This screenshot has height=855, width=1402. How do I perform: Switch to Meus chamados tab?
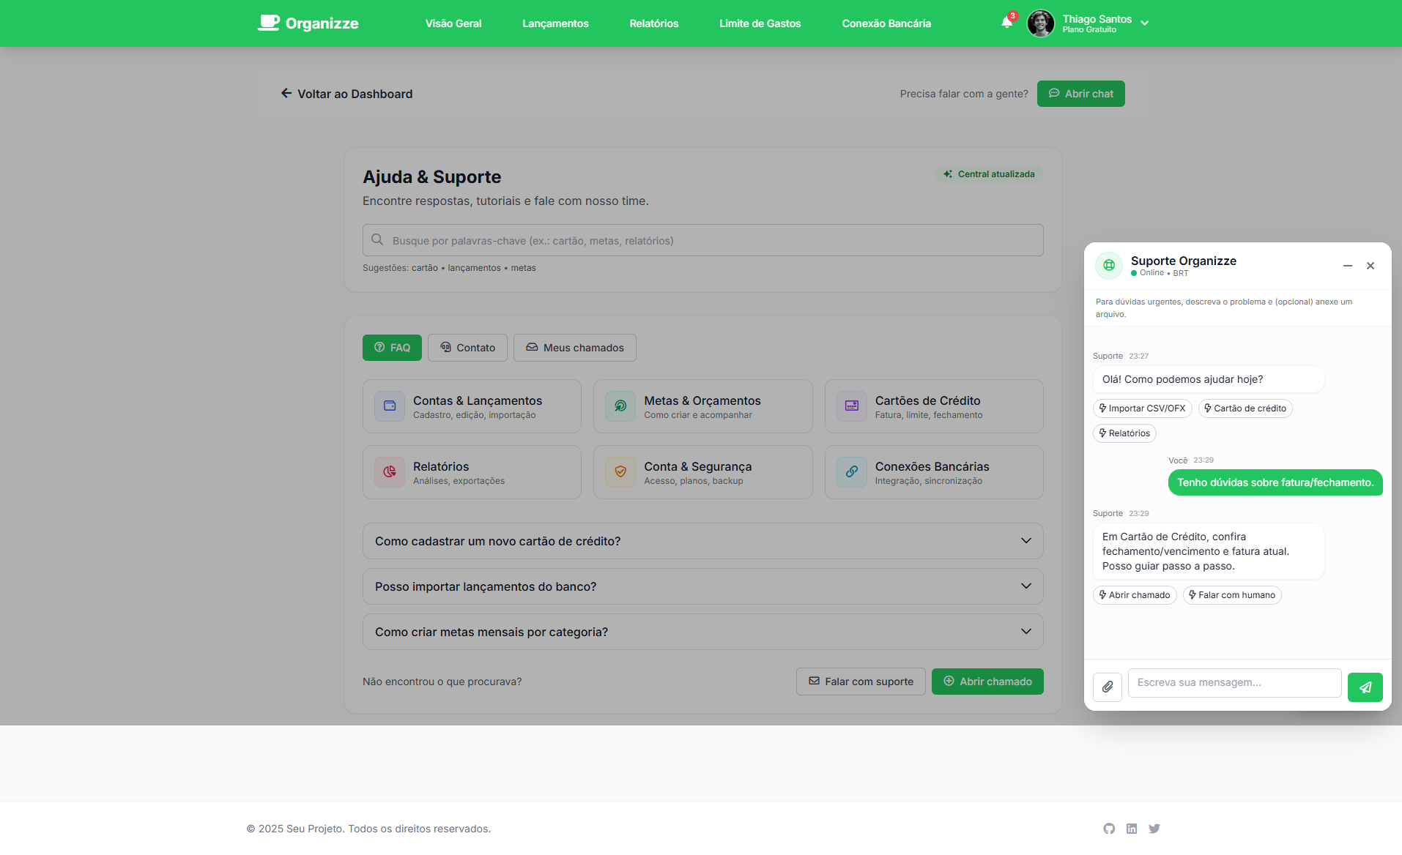tap(575, 348)
